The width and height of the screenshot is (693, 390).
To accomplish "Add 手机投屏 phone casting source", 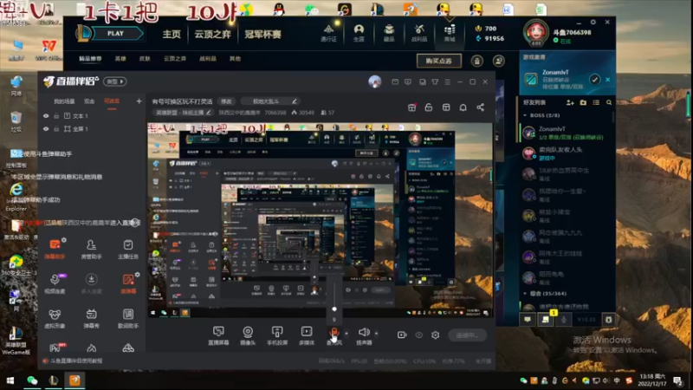I will coord(277,335).
